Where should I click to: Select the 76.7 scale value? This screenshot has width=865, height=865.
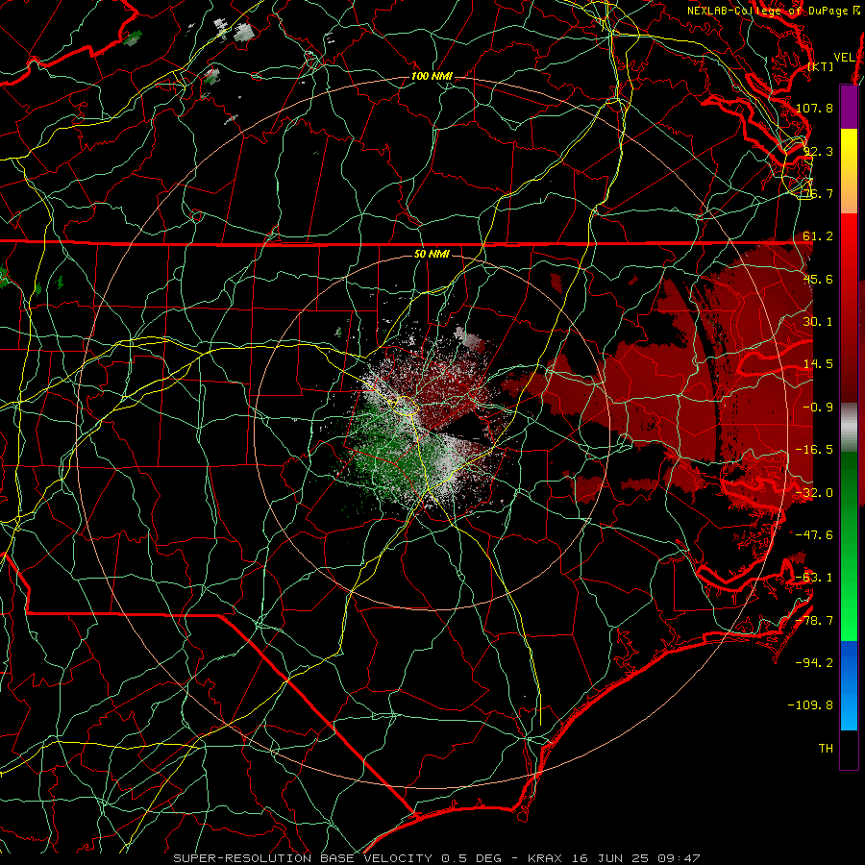pyautogui.click(x=818, y=193)
